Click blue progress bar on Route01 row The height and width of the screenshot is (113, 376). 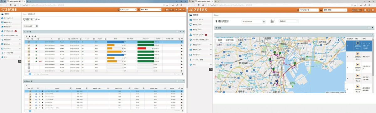tap(116, 42)
